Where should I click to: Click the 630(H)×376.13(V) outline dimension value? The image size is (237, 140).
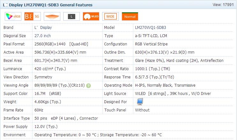click(164, 52)
